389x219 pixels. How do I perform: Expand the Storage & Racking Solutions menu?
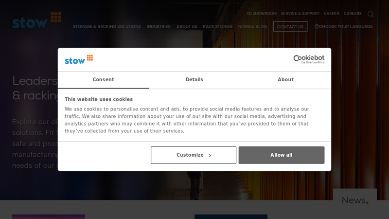pos(106,27)
